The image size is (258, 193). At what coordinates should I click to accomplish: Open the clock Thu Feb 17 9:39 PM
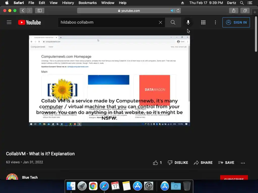click(206, 3)
